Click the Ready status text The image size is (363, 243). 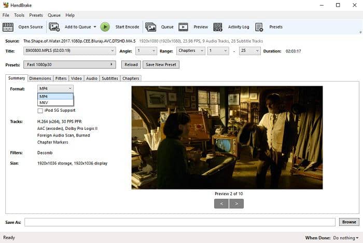[x=9, y=238]
